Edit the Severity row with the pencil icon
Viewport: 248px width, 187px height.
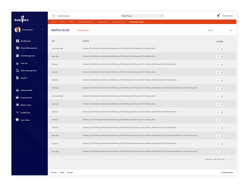coord(218,64)
